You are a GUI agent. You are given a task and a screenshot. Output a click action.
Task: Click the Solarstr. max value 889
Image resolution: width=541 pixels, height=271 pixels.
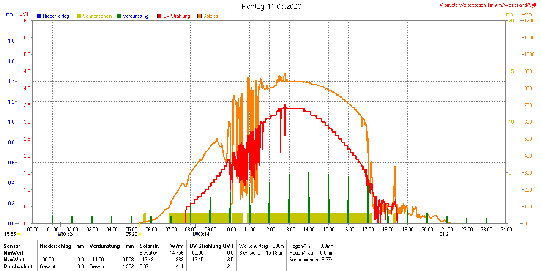coord(180,259)
